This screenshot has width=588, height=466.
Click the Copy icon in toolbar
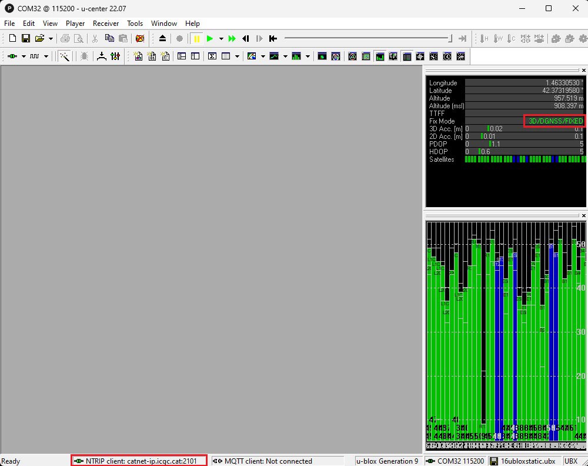(x=109, y=39)
